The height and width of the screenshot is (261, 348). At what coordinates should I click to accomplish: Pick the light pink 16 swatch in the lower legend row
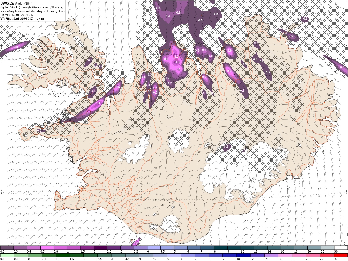point(285,255)
